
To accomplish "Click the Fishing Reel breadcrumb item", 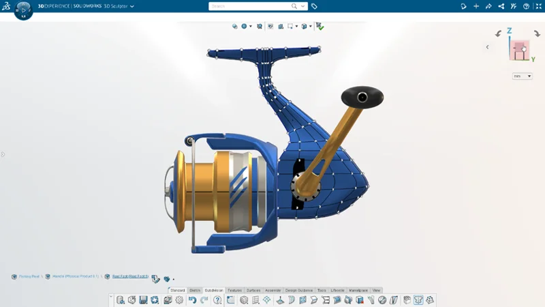I will coord(27,276).
